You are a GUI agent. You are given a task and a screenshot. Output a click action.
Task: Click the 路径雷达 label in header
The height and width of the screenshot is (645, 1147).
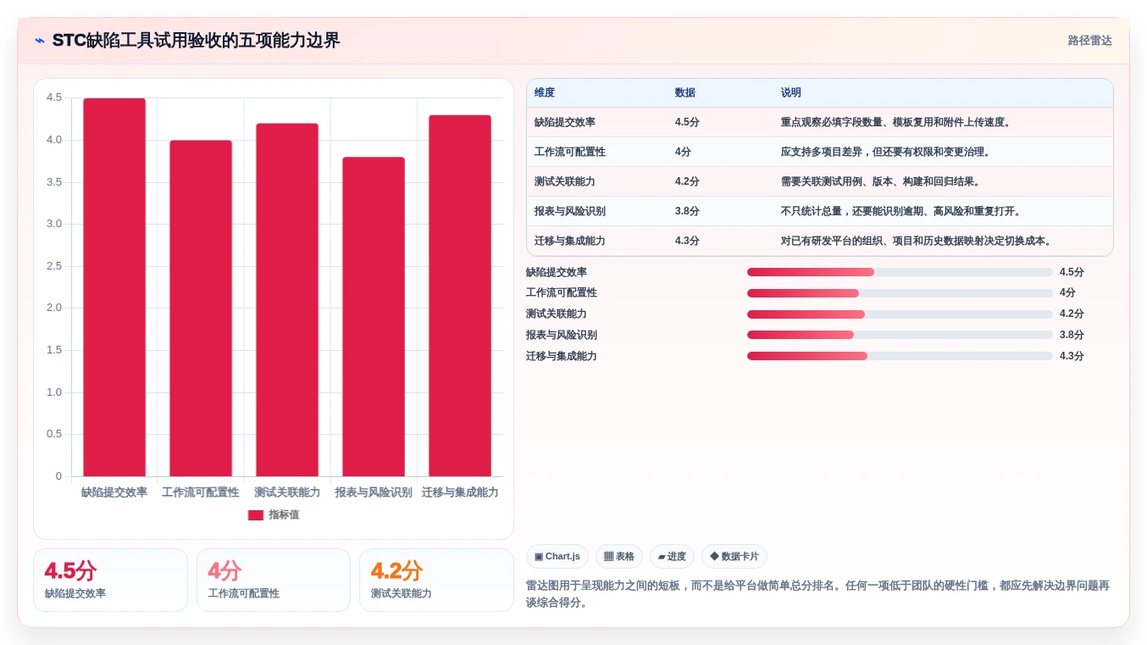click(x=1089, y=41)
